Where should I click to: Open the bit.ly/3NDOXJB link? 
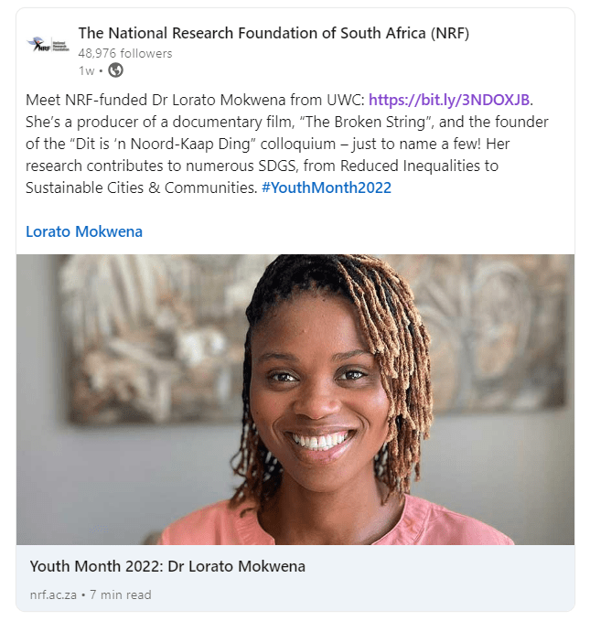point(449,99)
